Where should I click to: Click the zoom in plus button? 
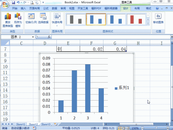[x=168, y=128]
